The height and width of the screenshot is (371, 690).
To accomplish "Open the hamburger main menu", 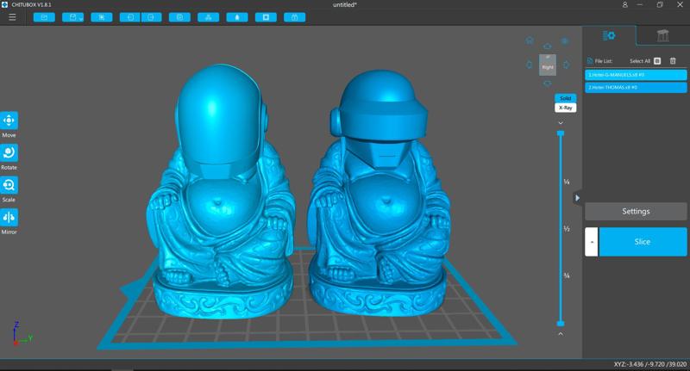I will (12, 17).
